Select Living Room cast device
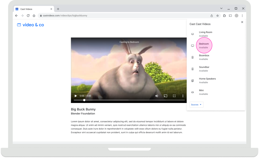 click(x=205, y=34)
